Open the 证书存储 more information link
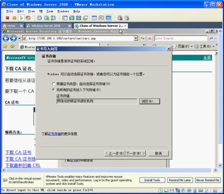The image size is (224, 194). 54,134
